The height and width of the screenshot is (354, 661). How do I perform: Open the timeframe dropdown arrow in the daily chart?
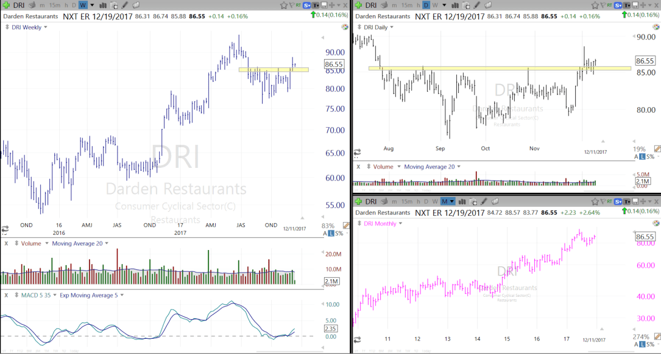coord(444,5)
